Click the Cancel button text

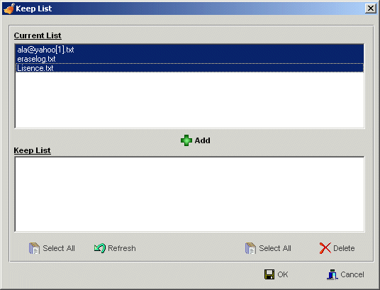(352, 274)
